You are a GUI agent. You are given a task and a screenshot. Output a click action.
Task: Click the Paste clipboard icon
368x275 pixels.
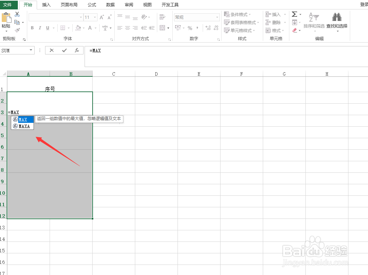point(6,18)
